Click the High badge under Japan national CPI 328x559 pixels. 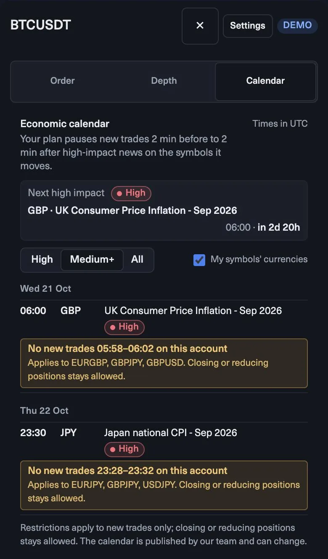click(x=124, y=449)
